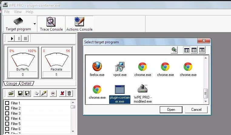Open the View menu
The image size is (231, 135).
[18, 12]
